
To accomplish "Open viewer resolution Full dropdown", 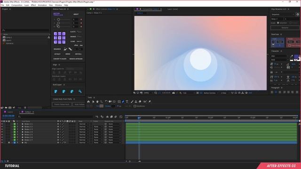I will click(x=189, y=93).
